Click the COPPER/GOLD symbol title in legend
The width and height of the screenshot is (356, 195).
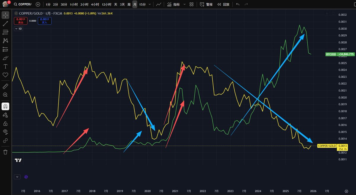[x=31, y=13]
